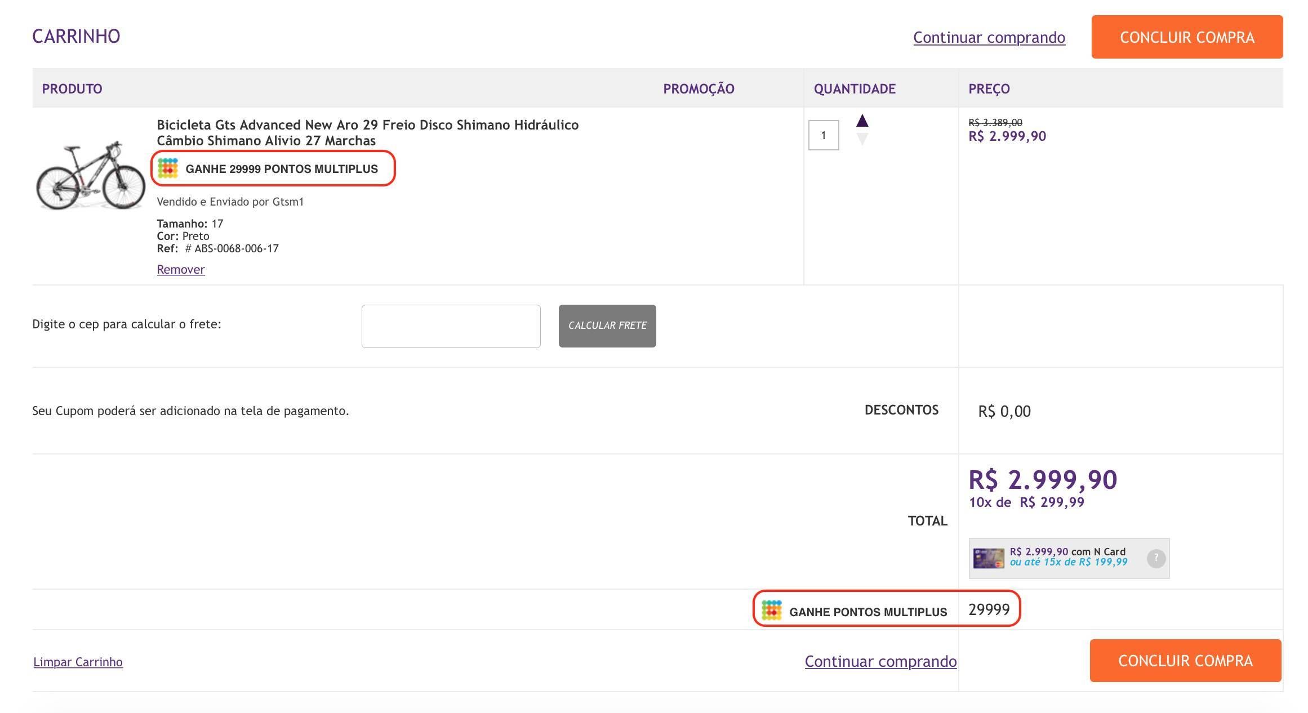Increase quantity with the up arrow
The width and height of the screenshot is (1308, 713).
point(862,121)
